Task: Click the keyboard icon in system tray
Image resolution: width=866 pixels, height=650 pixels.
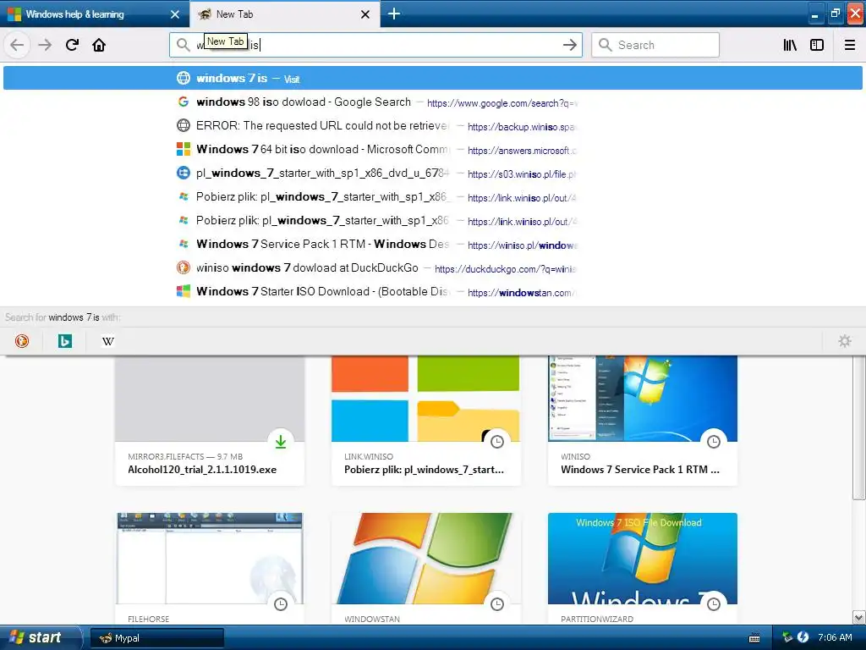Action: (754, 638)
